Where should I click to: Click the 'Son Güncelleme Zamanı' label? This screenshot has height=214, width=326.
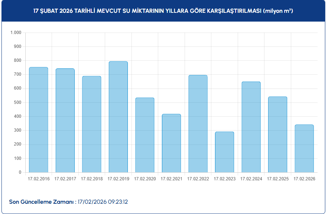pos(42,202)
